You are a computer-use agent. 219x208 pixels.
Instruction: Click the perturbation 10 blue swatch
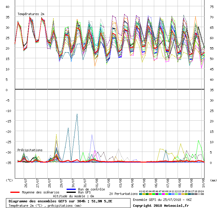[170, 194]
